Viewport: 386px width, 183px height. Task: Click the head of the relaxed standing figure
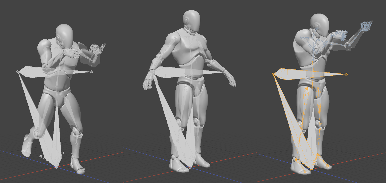coord(191,20)
